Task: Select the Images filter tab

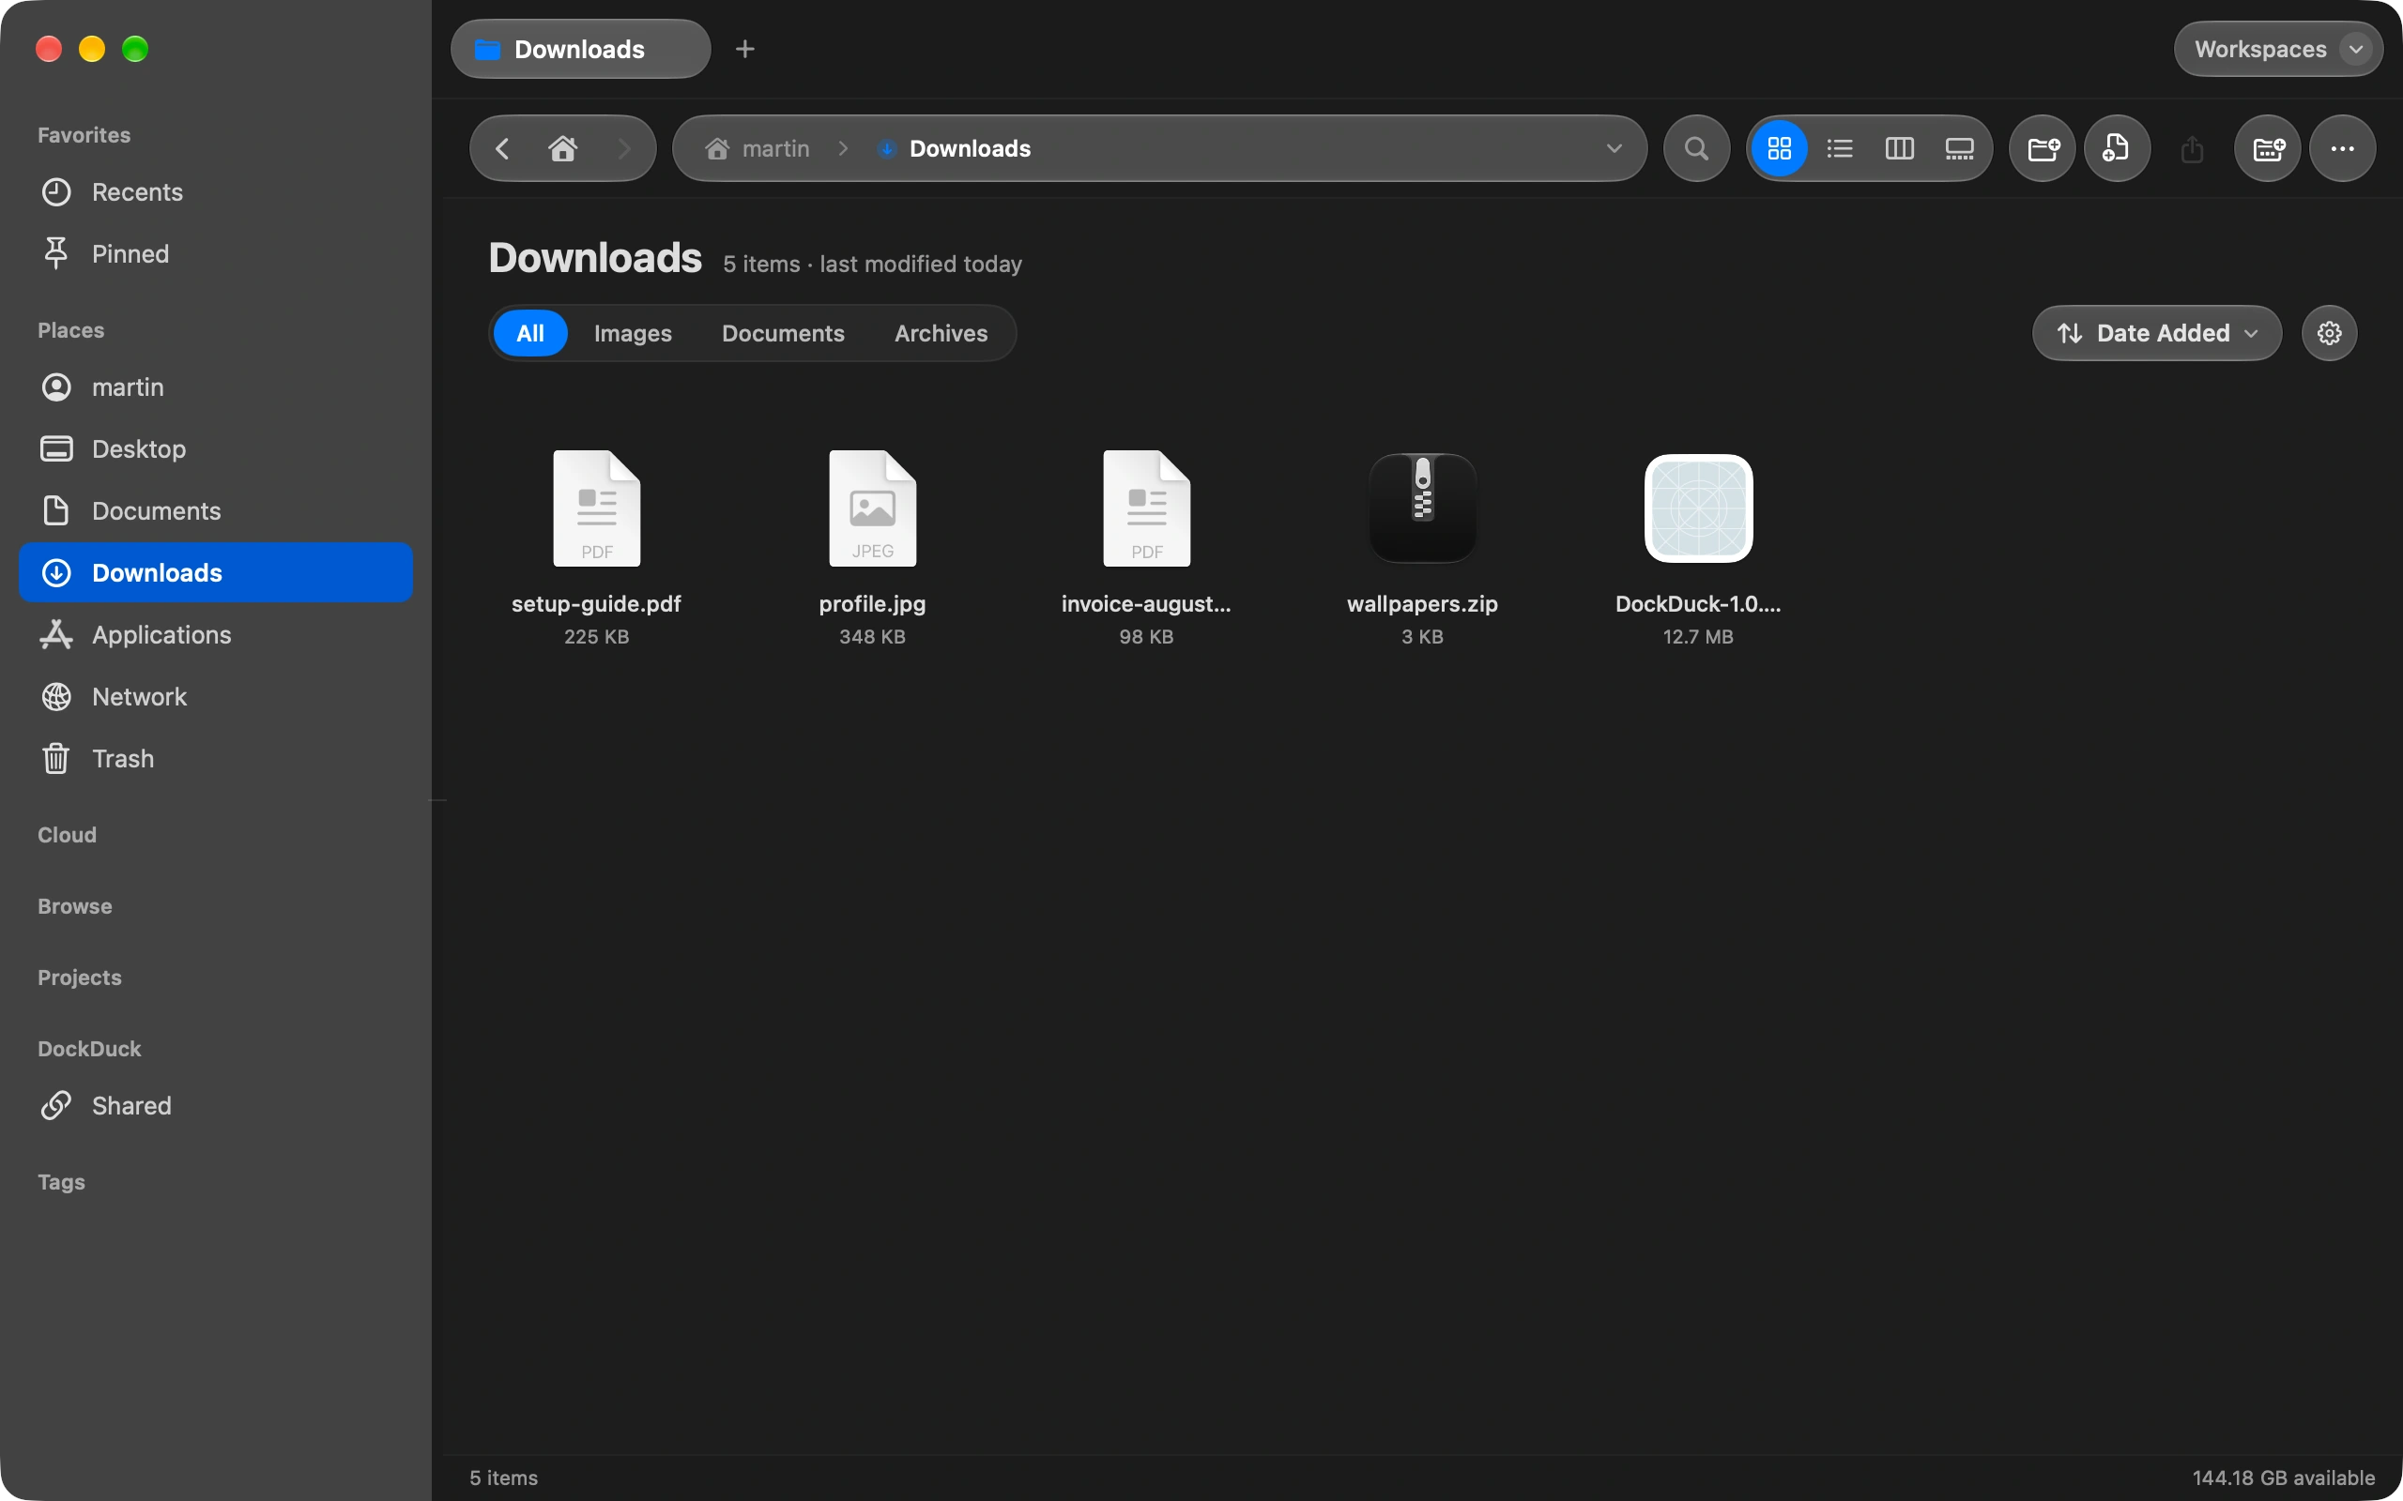Action: (x=633, y=334)
